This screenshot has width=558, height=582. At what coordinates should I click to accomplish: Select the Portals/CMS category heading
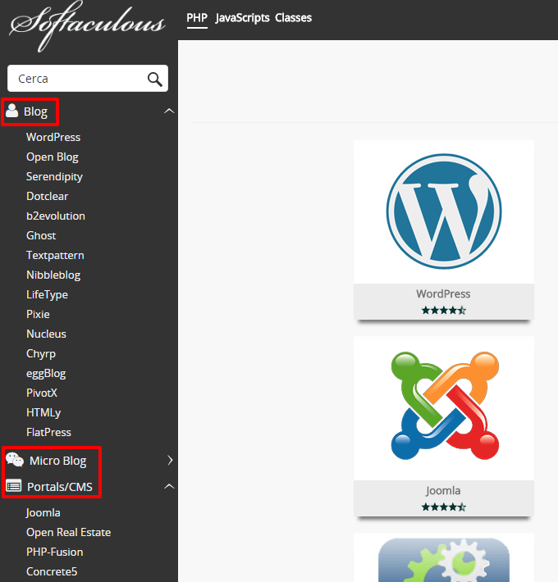coord(60,487)
